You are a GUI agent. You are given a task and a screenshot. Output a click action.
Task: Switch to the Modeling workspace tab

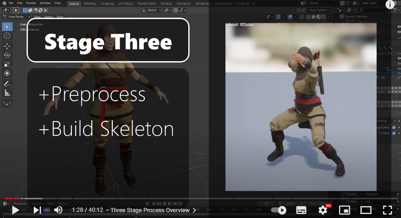tap(90, 3)
